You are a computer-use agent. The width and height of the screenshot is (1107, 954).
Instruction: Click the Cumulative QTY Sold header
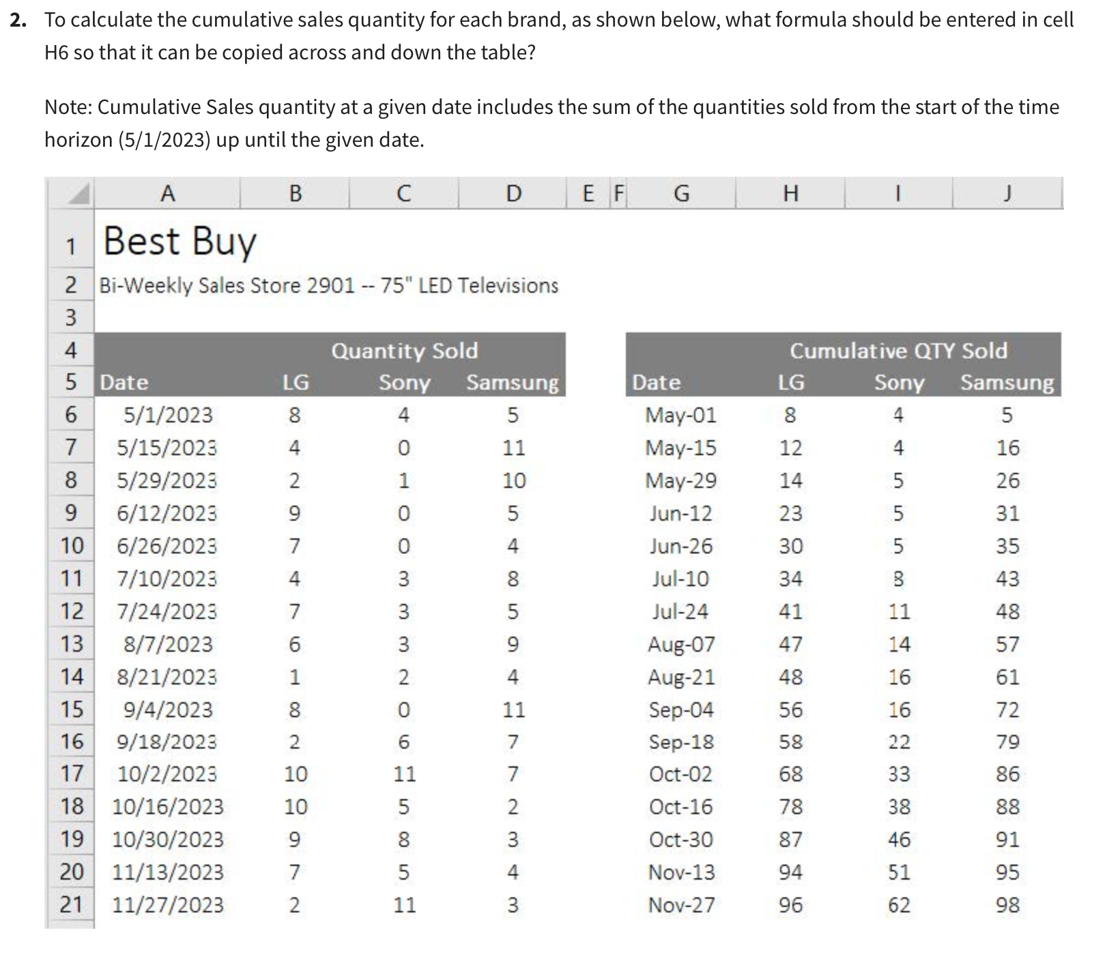899,351
